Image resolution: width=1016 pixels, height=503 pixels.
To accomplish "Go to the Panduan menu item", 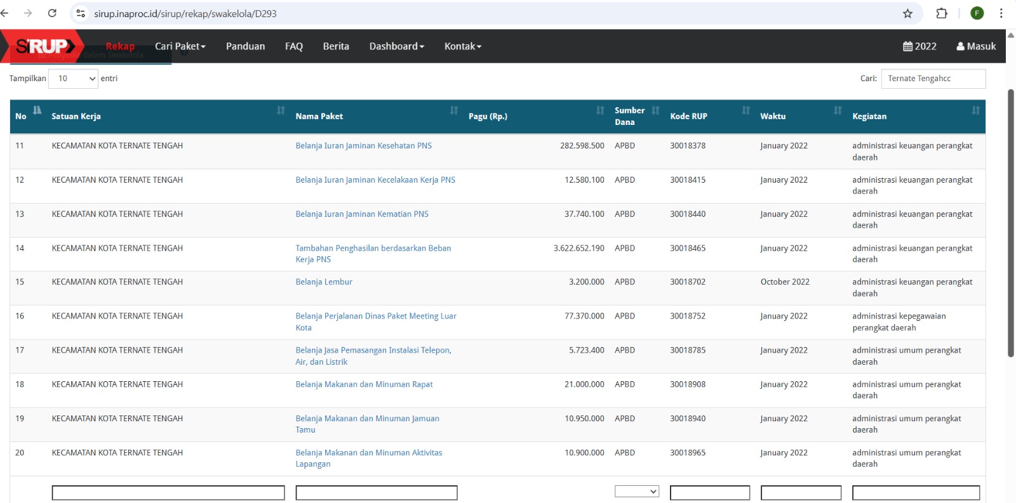I will (245, 46).
